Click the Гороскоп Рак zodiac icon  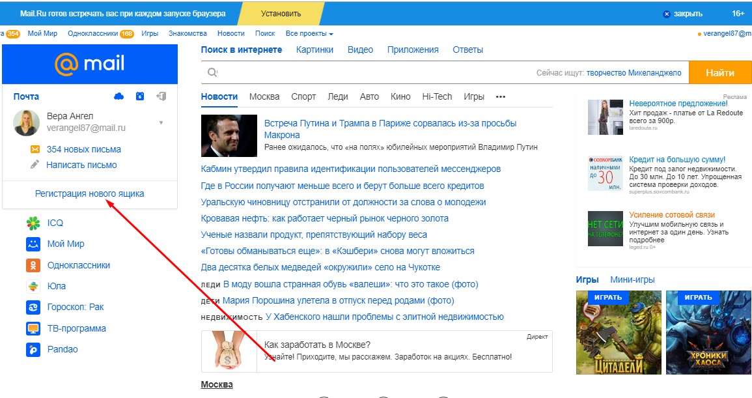(x=33, y=307)
